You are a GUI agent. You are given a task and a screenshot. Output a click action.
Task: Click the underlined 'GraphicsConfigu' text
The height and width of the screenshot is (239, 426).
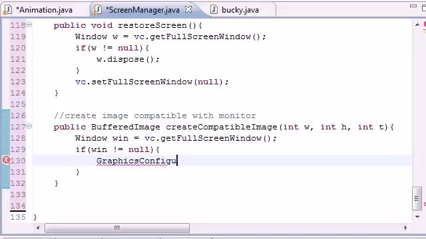(136, 161)
